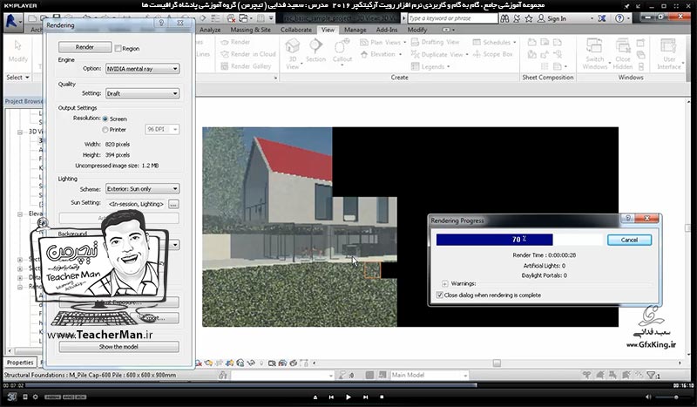The width and height of the screenshot is (697, 407).
Task: Click the Close Hidden Windows toolbar icon with red X
Action: pyautogui.click(x=231, y=18)
